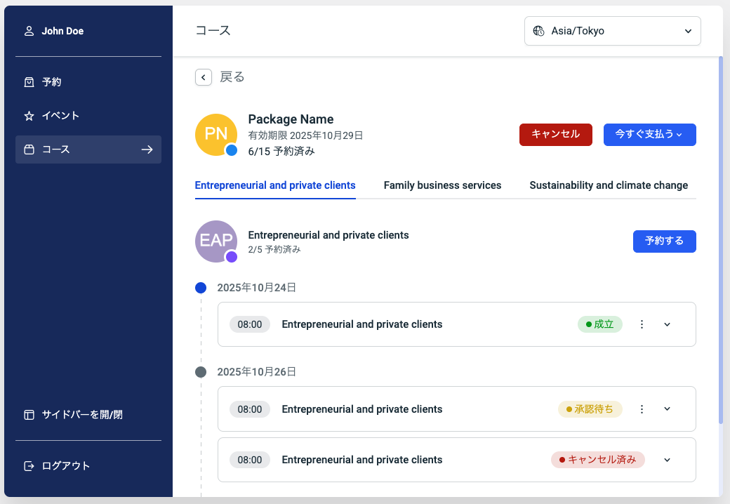The height and width of the screenshot is (504, 730).
Task: Expand the 承認待ち booking row details
Action: click(667, 409)
